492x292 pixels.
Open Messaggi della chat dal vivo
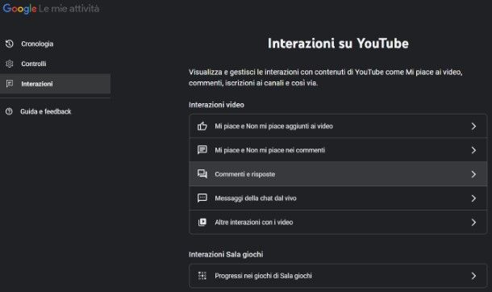(338, 198)
